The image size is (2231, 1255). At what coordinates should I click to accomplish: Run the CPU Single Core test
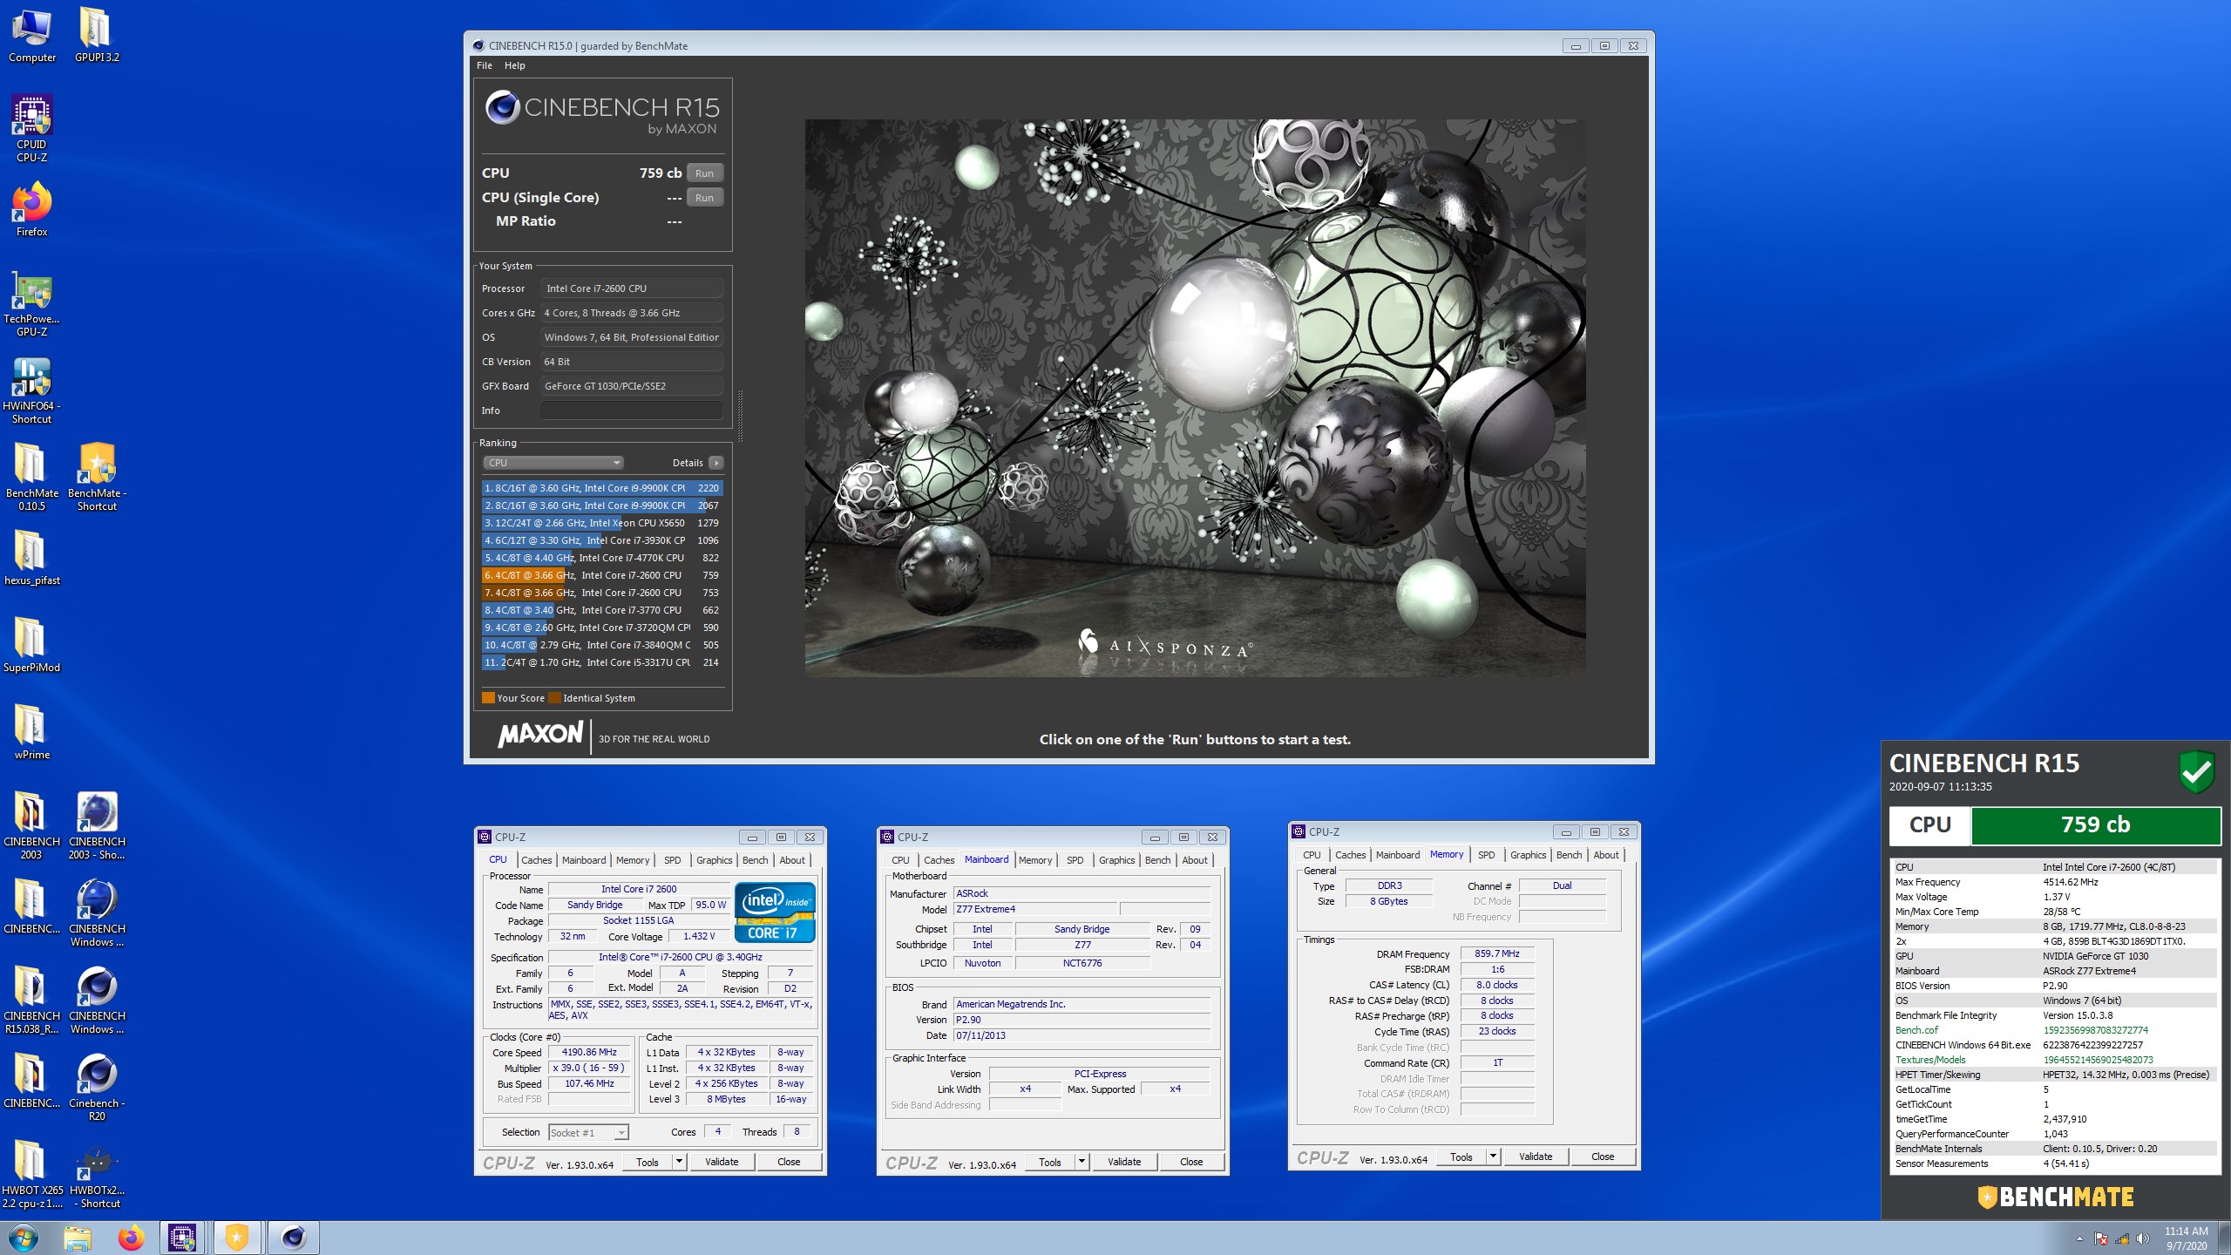coord(704,198)
